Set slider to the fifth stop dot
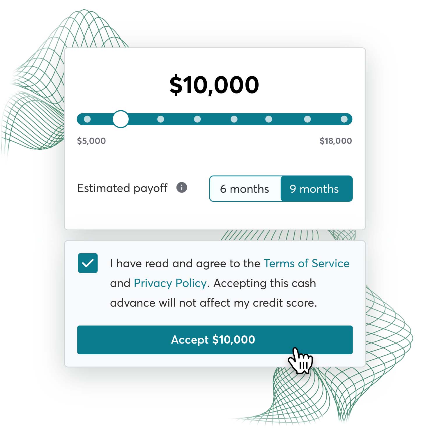 click(x=234, y=119)
